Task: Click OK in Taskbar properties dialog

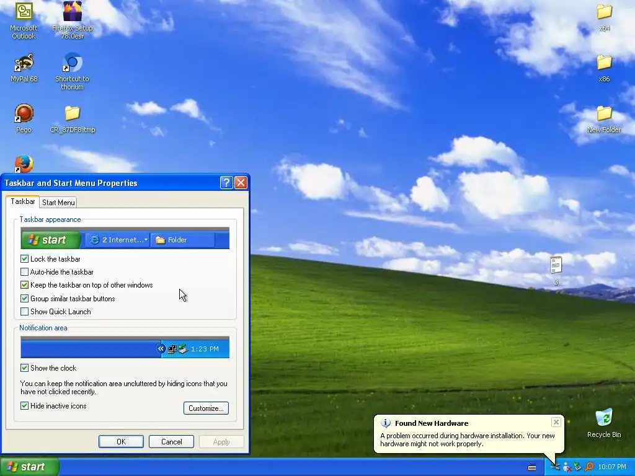Action: pyautogui.click(x=121, y=441)
